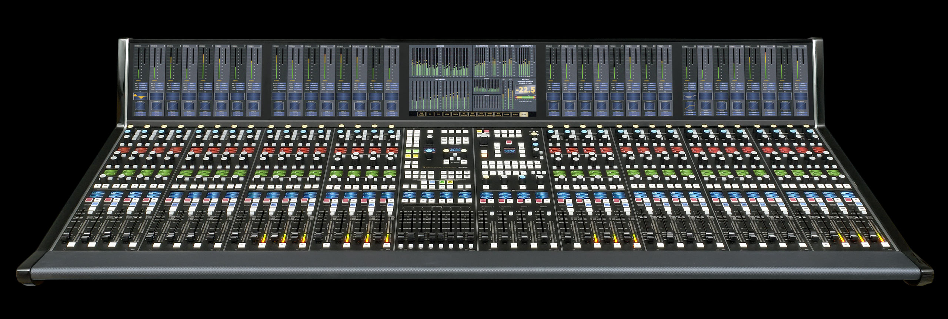
Task: Toggle red button next to top yellow button
Action: click(x=487, y=131)
